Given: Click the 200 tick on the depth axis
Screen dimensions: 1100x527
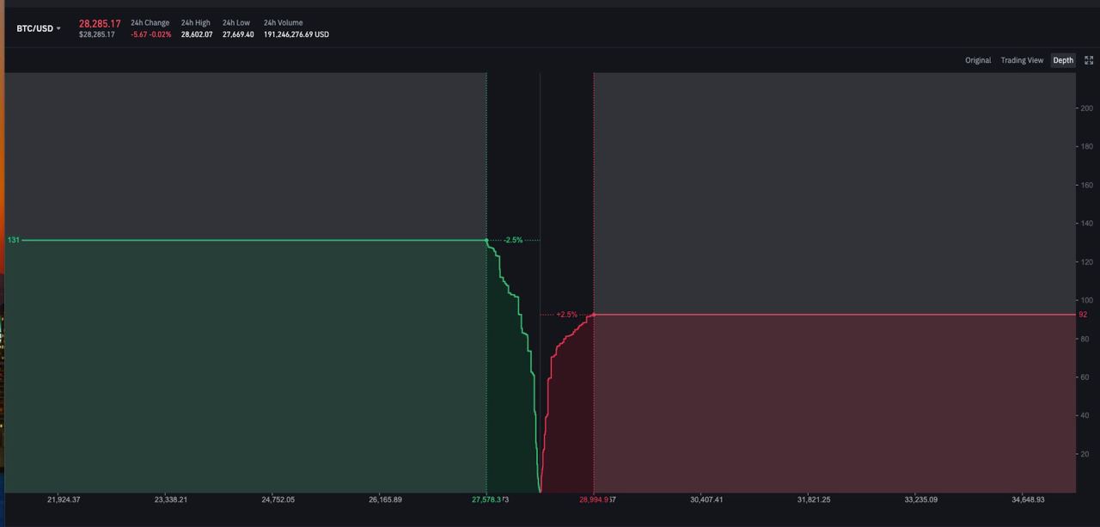Looking at the screenshot, I should coord(1086,108).
